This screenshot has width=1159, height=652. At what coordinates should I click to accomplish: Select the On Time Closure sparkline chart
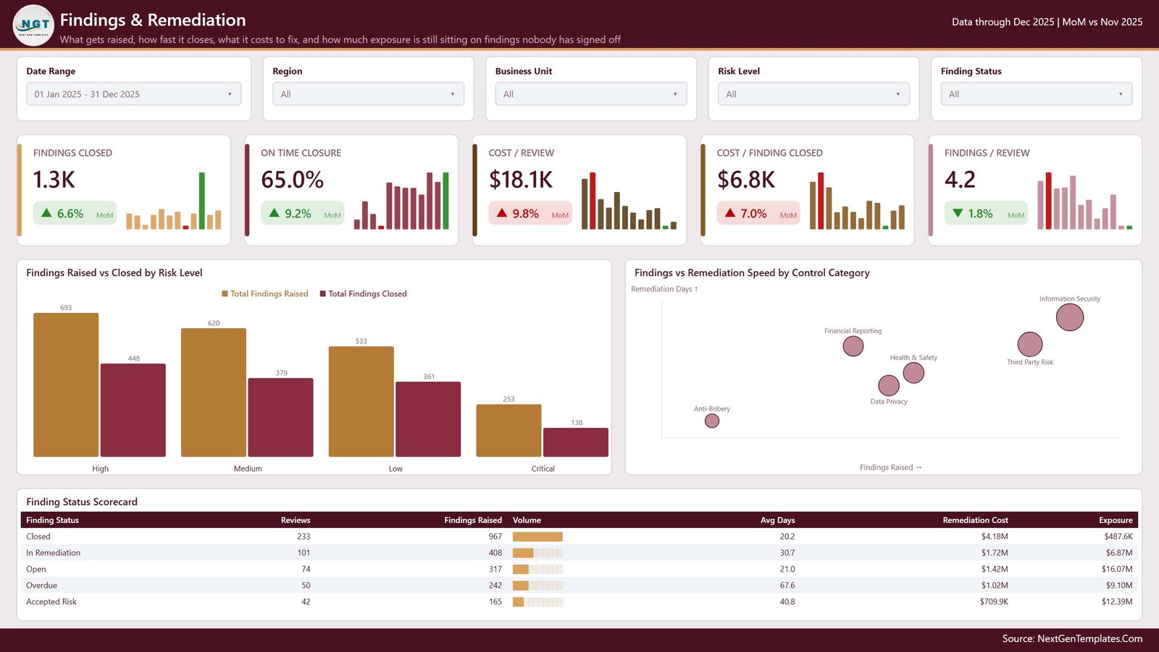[401, 201]
